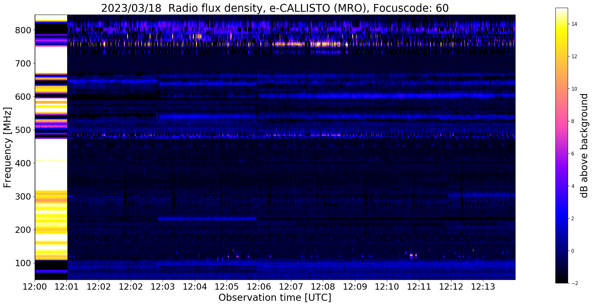Click the 12:00 time tick label
The height and width of the screenshot is (306, 593).
(x=35, y=286)
